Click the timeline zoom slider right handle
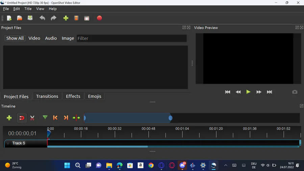 pyautogui.click(x=171, y=118)
